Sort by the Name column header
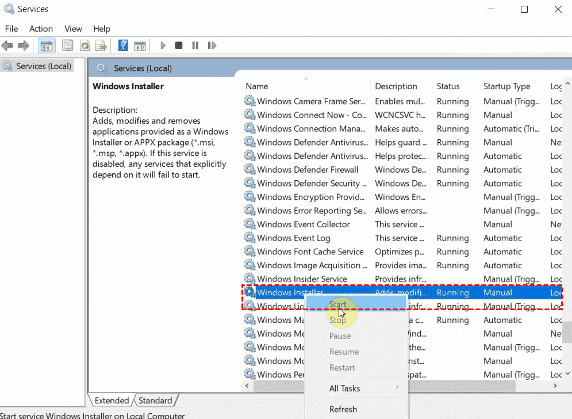 pyautogui.click(x=306, y=86)
